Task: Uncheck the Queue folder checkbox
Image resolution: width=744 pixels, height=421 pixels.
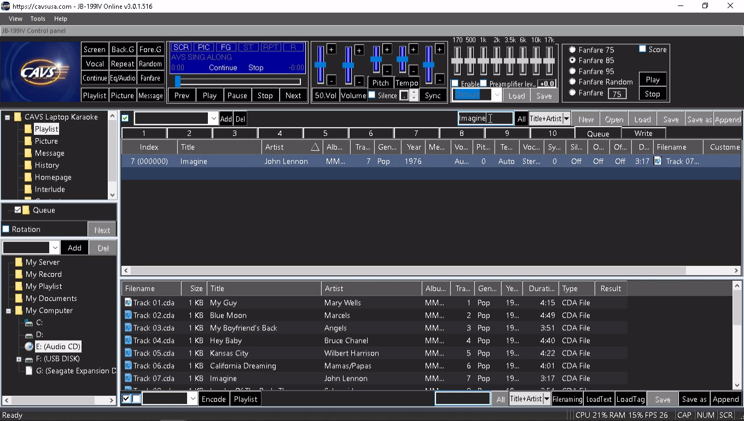Action: [18, 210]
